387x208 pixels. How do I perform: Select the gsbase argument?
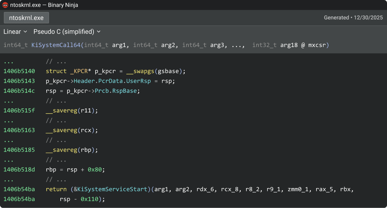pos(170,71)
